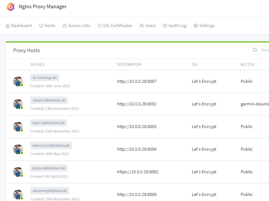Open the mars.myfototours.de domain tag
This screenshot has height=201, width=269.
(48, 123)
